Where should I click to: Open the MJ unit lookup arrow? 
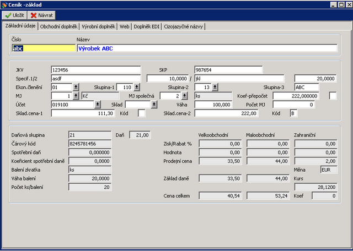click(x=76, y=96)
